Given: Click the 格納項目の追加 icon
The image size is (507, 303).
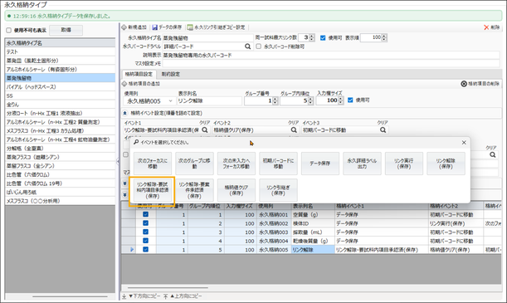Looking at the screenshot, I should [124, 84].
